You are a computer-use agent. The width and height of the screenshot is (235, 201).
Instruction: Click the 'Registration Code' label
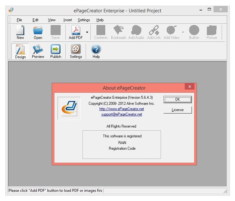point(122,148)
